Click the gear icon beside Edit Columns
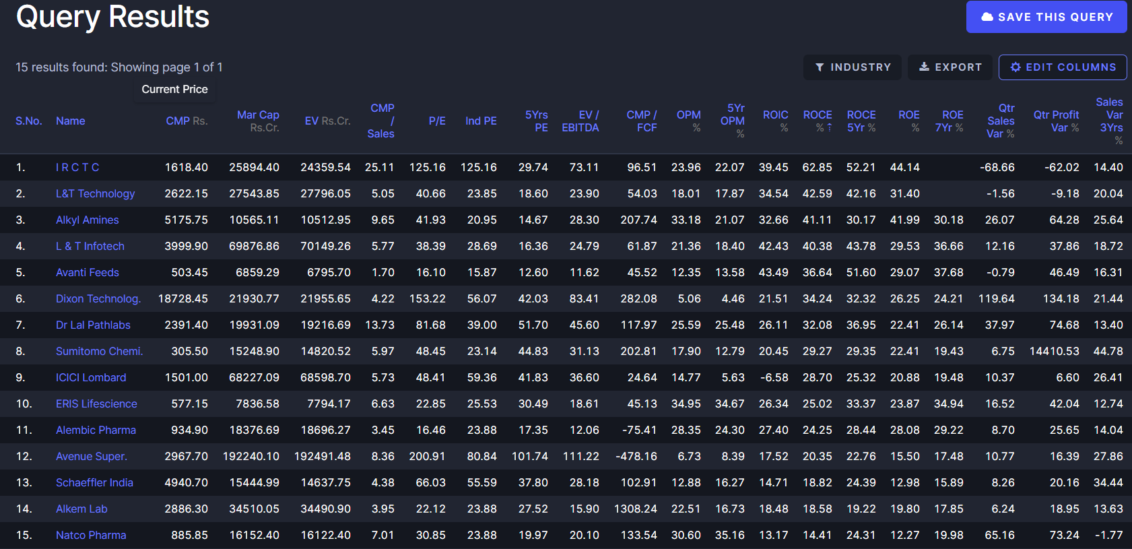1132x549 pixels. (1016, 67)
